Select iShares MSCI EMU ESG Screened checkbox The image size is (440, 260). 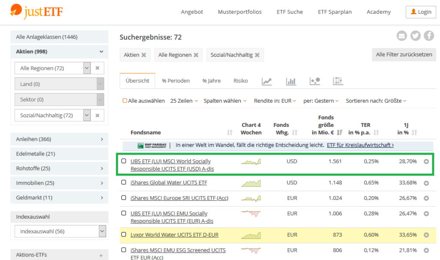(123, 250)
